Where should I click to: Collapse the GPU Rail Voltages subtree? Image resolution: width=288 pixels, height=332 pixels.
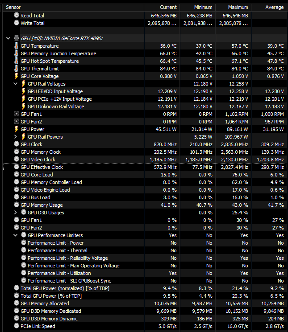coord(16,84)
